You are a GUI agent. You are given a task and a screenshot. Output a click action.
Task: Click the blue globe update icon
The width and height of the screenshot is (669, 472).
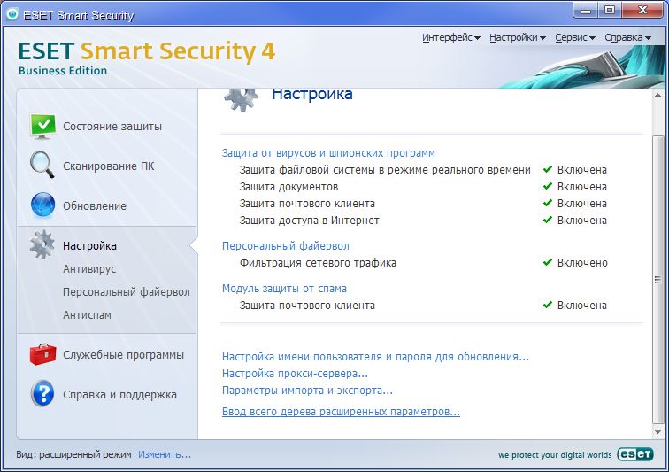click(42, 205)
